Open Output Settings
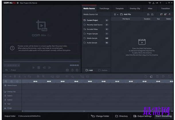 click(x=142, y=116)
